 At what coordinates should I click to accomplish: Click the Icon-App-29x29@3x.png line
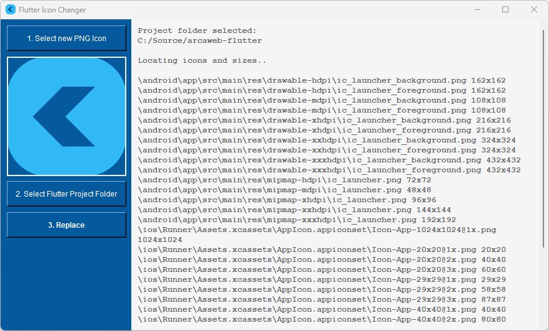[x=322, y=299]
